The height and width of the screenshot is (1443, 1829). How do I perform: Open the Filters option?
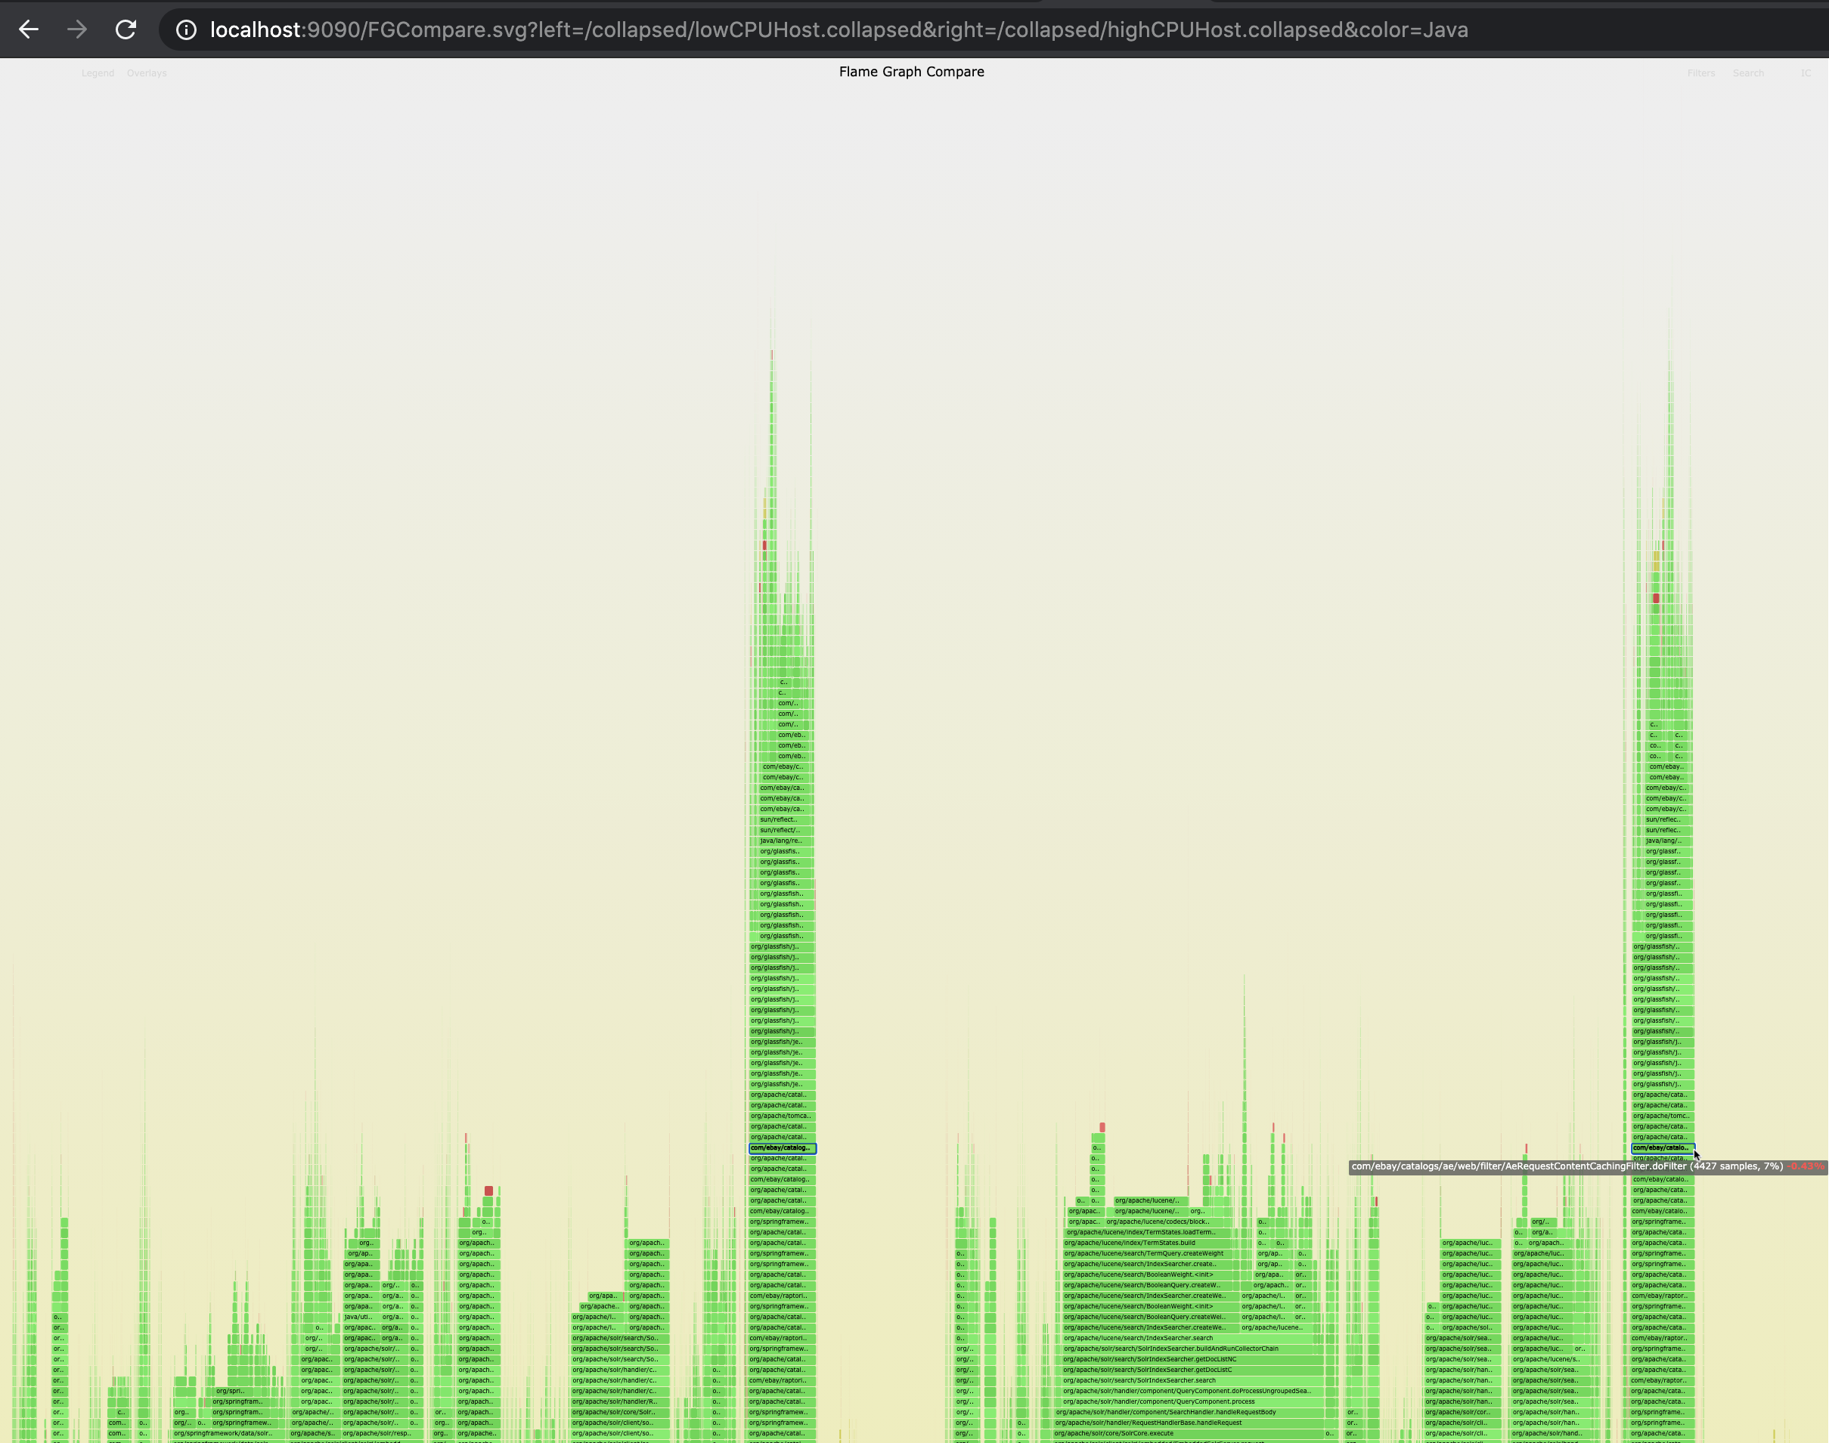point(1700,73)
